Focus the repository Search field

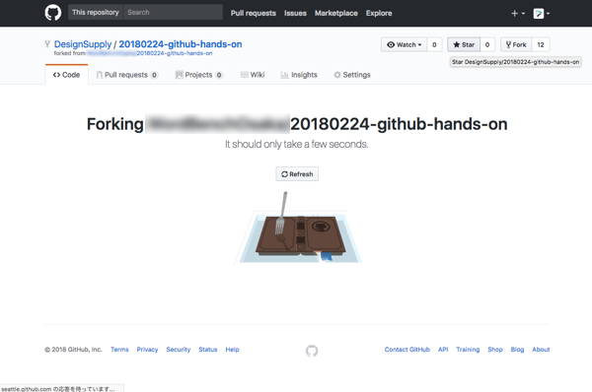173,12
